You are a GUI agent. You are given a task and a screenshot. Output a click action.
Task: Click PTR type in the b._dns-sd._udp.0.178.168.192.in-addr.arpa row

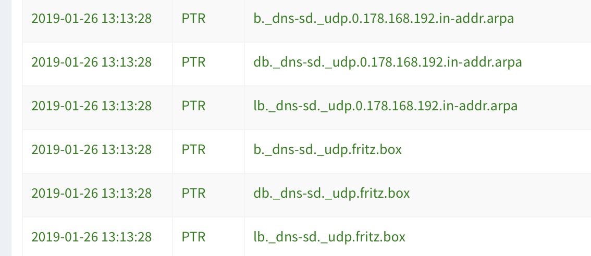(x=194, y=19)
